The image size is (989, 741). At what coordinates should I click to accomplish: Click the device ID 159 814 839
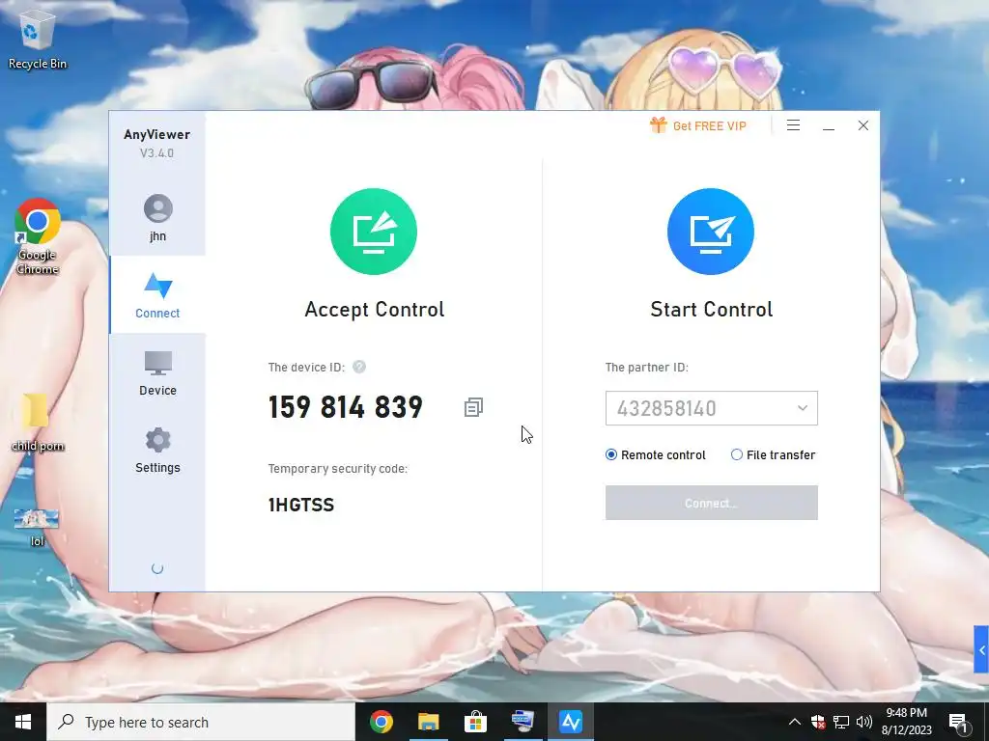345,407
